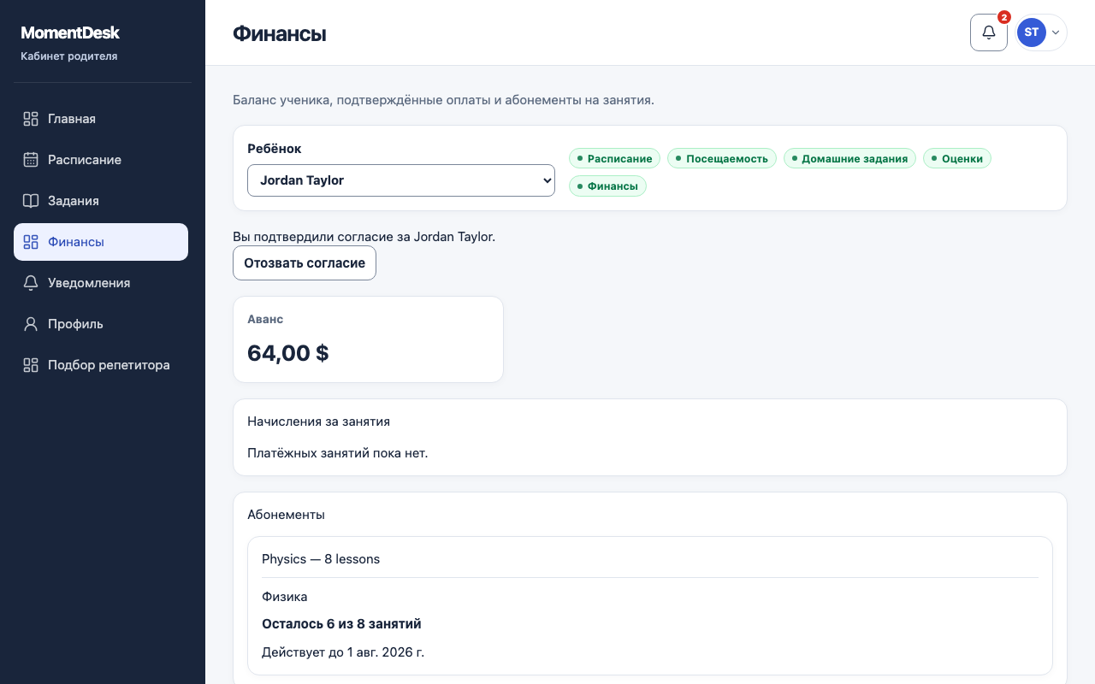Open Расписание in the sidebar
The image size is (1095, 684).
pyautogui.click(x=101, y=160)
